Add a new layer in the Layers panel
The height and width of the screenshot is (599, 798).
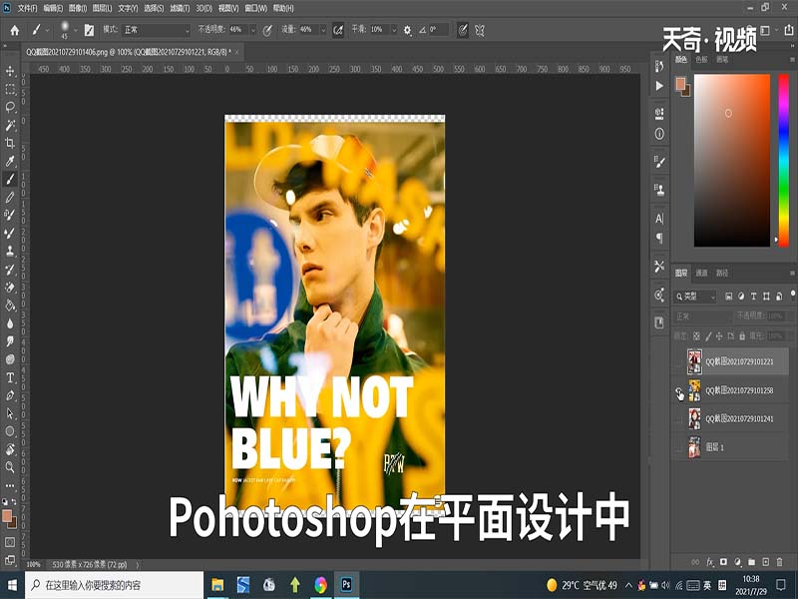click(766, 561)
